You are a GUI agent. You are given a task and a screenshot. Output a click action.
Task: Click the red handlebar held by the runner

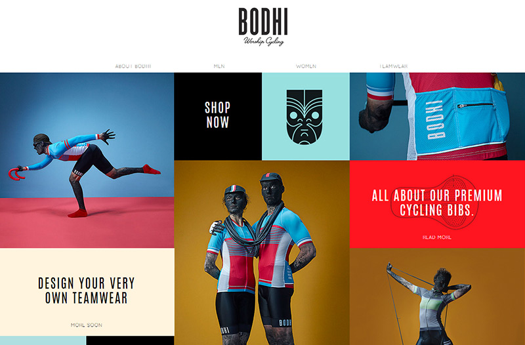click(x=17, y=173)
